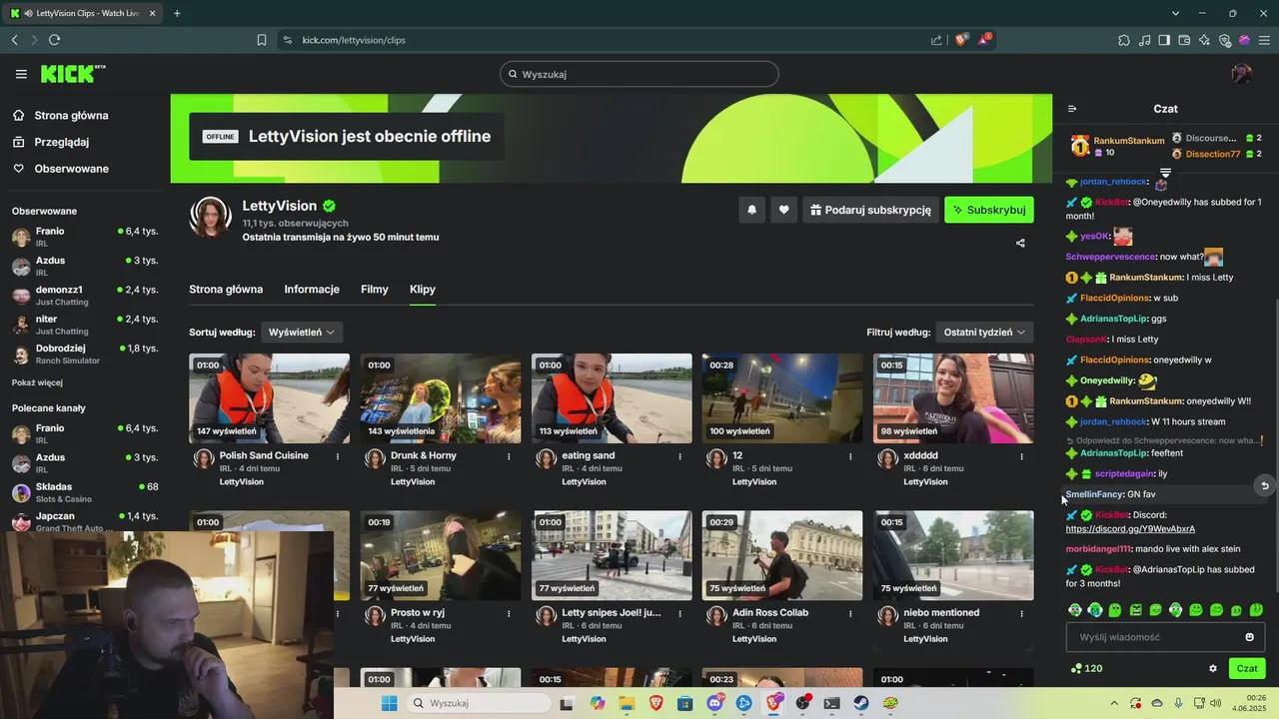
Task: Toggle browser sidebar panel icon
Action: pos(1164,40)
